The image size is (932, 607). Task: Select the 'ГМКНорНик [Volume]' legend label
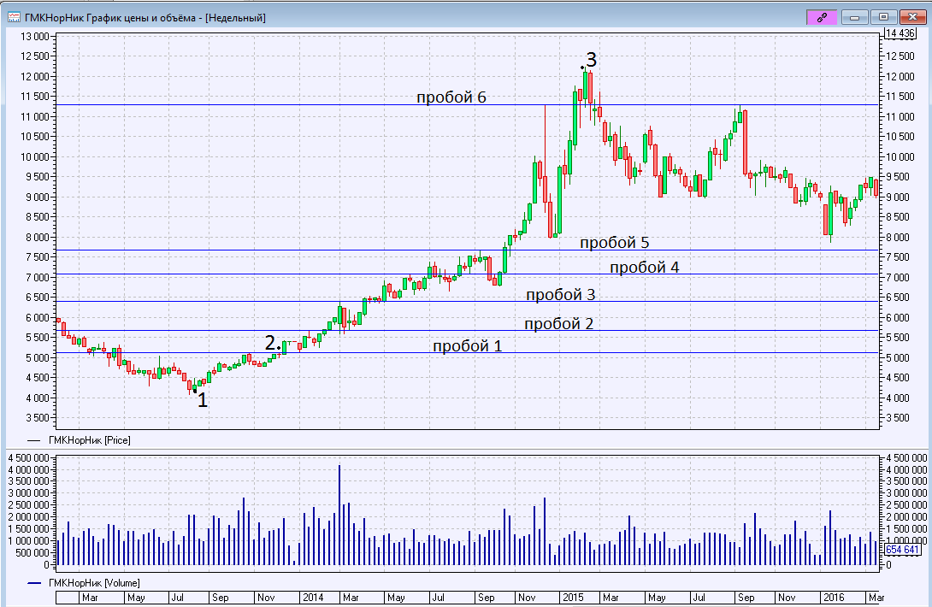[x=95, y=582]
